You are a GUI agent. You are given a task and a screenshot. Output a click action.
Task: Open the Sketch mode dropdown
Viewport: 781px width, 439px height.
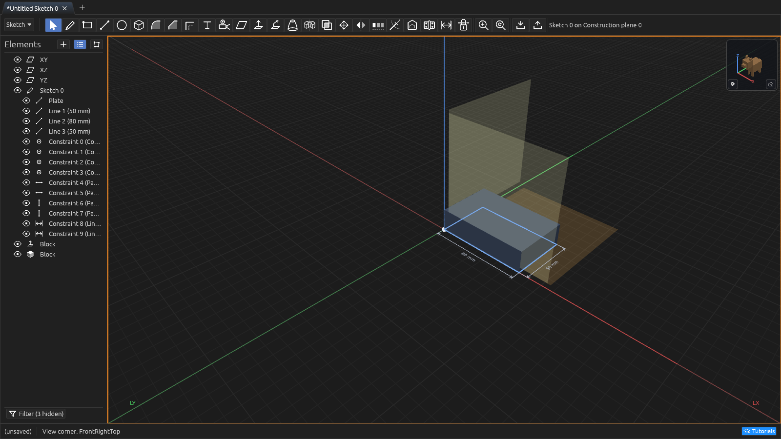[19, 24]
